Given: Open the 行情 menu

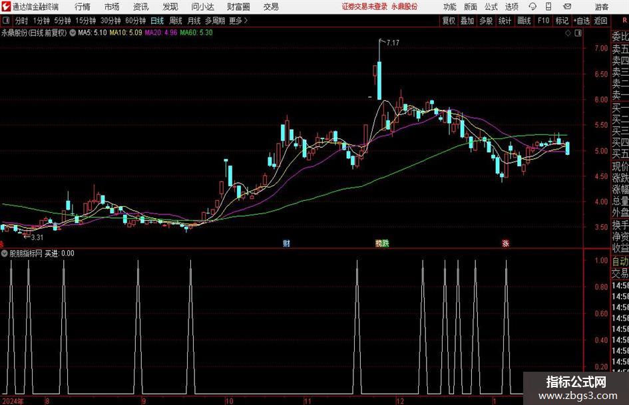Looking at the screenshot, I should click(83, 7).
